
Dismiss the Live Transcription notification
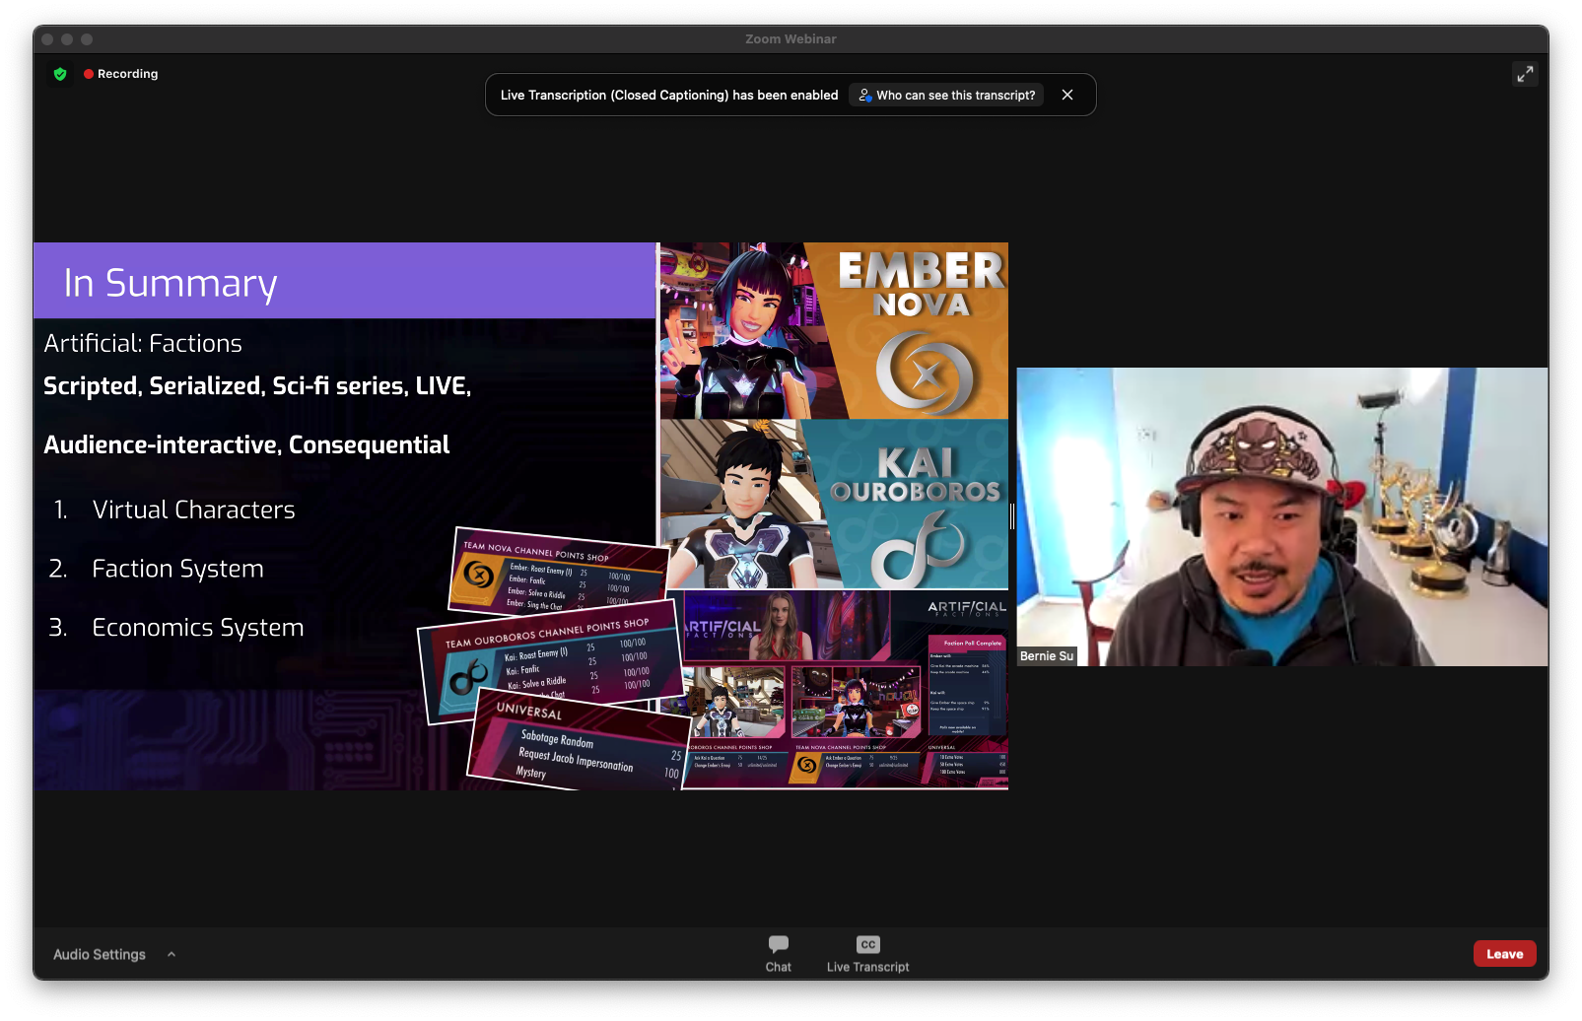click(1067, 95)
